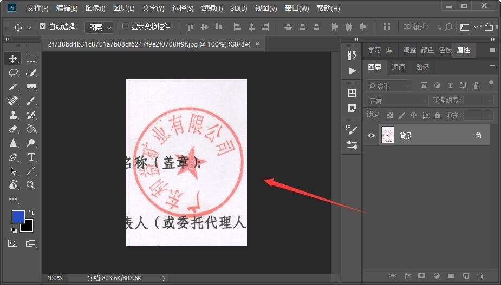Toggle the Auto-Select (自动选择) checkbox
501x285 pixels.
tap(42, 26)
